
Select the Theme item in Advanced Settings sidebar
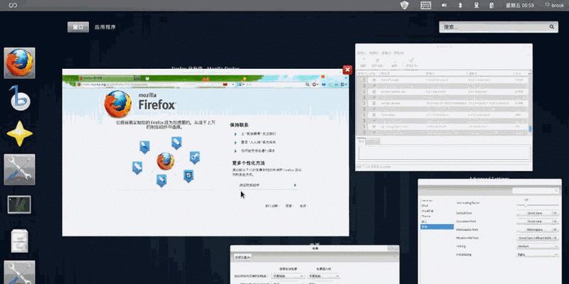[x=426, y=216]
